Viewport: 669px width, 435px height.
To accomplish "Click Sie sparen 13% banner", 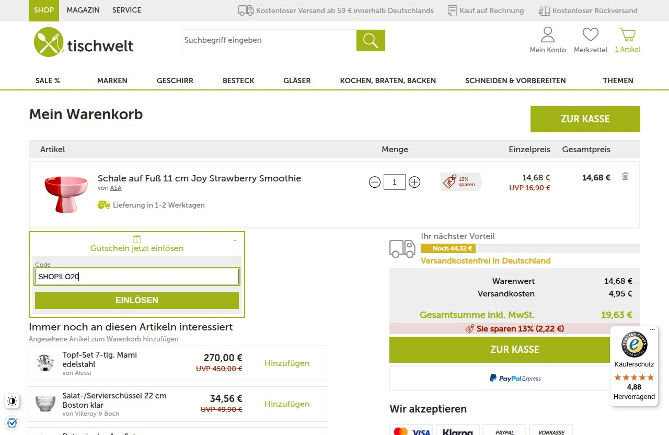I will (515, 329).
